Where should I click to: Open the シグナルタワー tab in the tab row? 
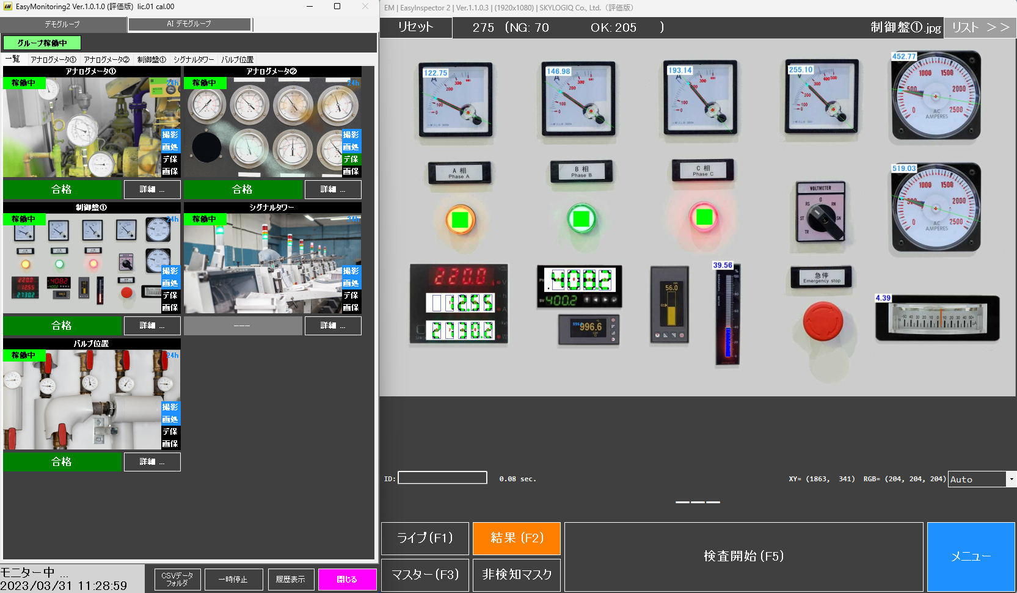[194, 59]
